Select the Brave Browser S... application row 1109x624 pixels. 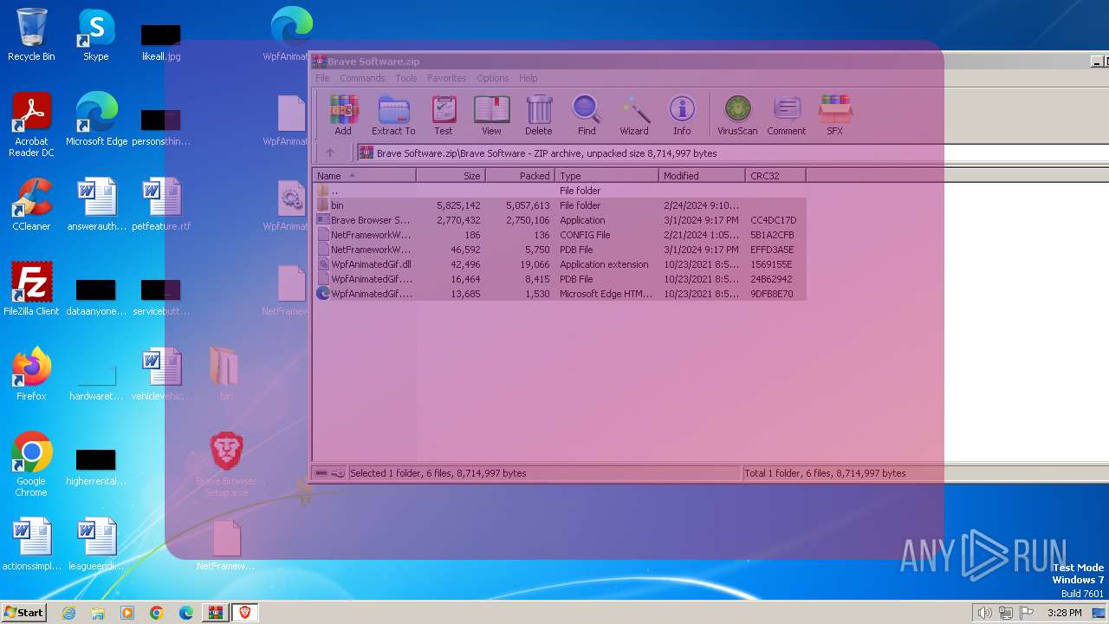click(x=559, y=220)
